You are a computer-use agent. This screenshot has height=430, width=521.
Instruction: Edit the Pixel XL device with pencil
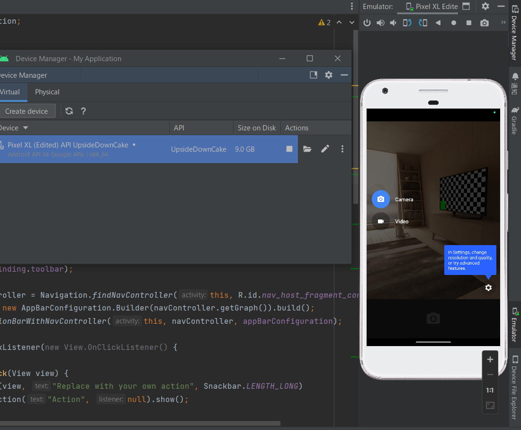coord(325,149)
